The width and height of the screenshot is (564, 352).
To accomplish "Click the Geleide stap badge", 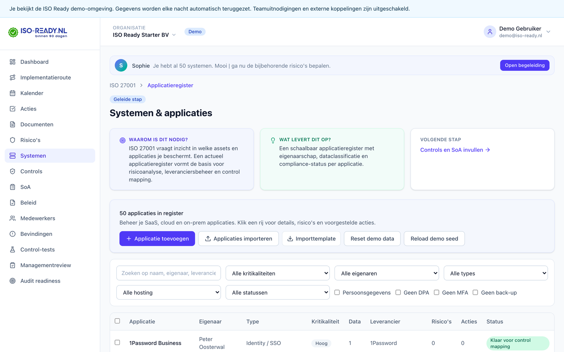I will (x=128, y=99).
